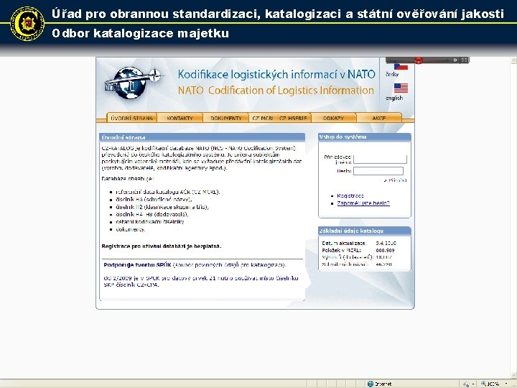Switch to the AKCE tab
The width and height of the screenshot is (517, 388).
pos(379,118)
